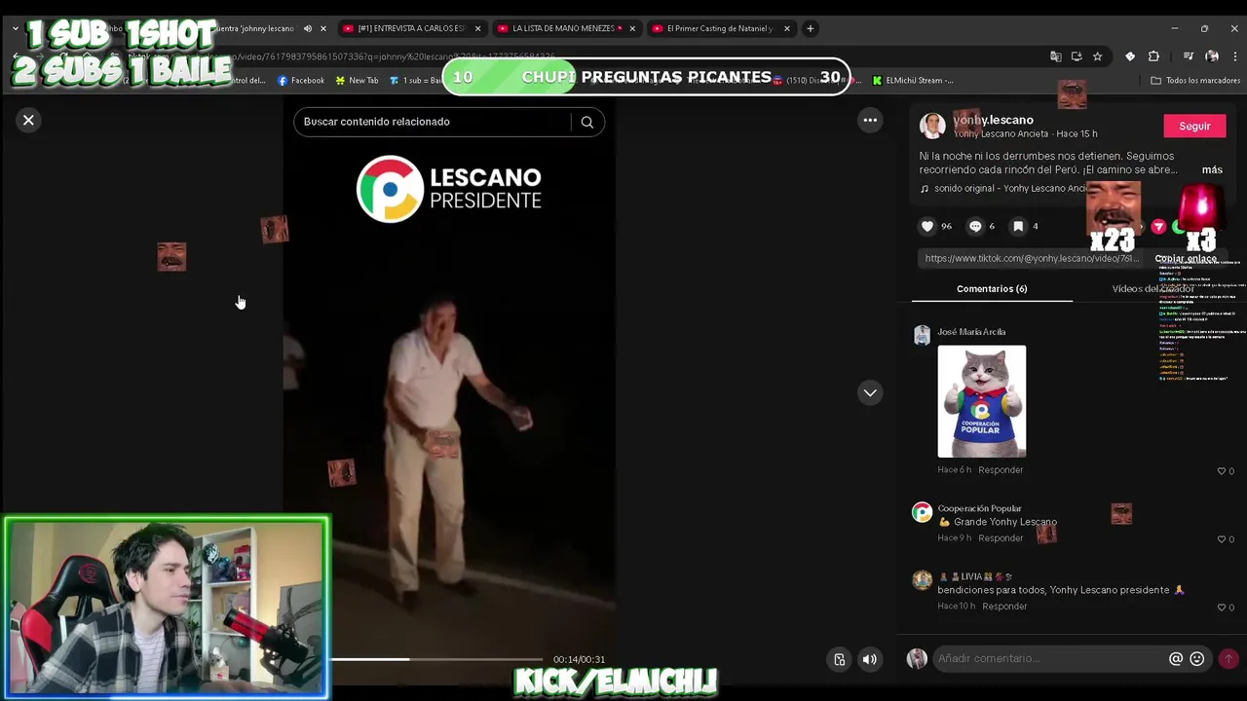Open the browser profile avatar
The image size is (1247, 701).
click(1212, 56)
